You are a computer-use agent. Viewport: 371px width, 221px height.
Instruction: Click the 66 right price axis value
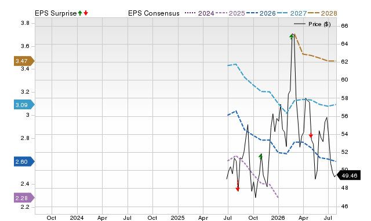(344, 25)
